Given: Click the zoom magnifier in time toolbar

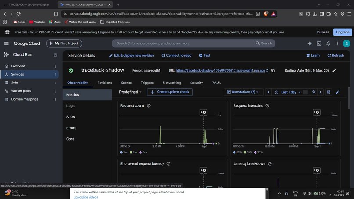Looking at the screenshot, I should (x=314, y=92).
